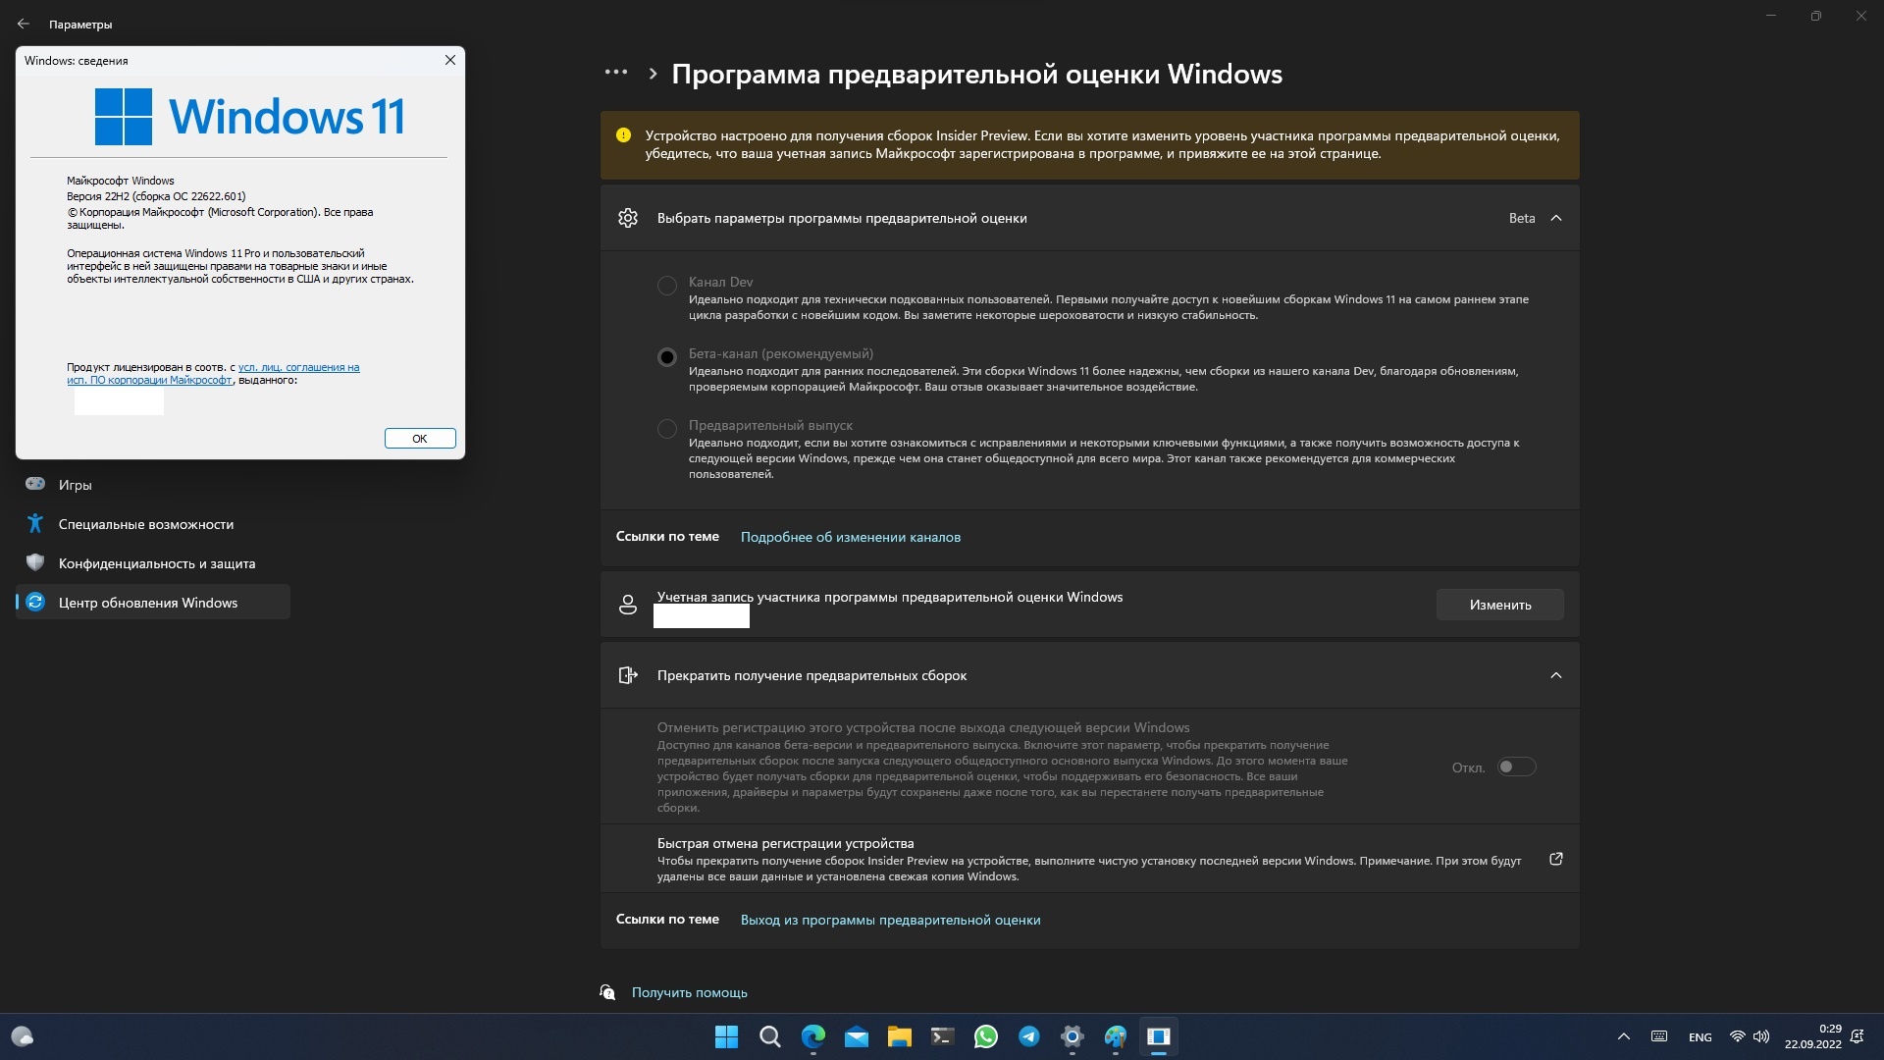
Task: Open clock and date in taskbar
Action: (1812, 1036)
